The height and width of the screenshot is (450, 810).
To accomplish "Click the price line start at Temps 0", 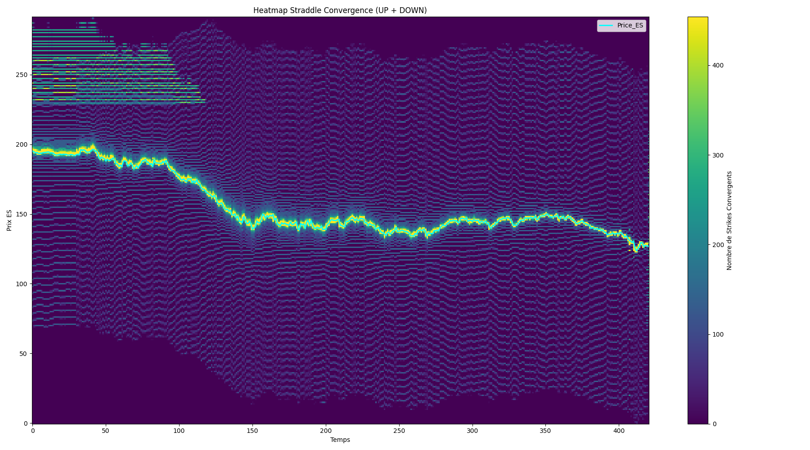I will click(x=33, y=150).
